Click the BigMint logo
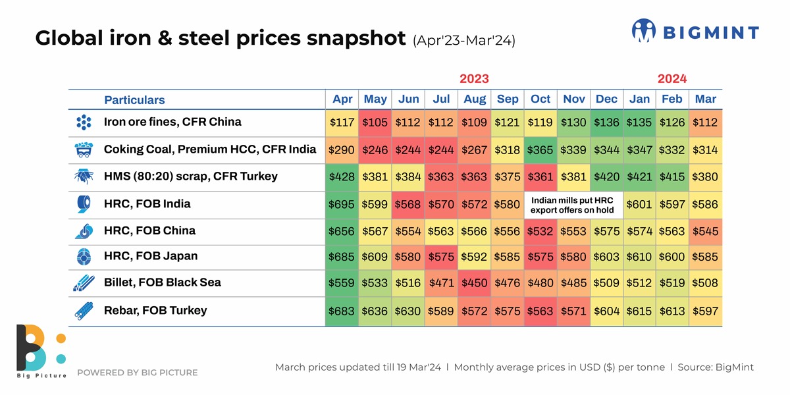The width and height of the screenshot is (790, 395). [695, 32]
